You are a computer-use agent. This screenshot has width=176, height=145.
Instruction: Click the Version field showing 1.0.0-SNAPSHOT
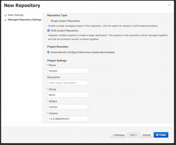point(68,119)
